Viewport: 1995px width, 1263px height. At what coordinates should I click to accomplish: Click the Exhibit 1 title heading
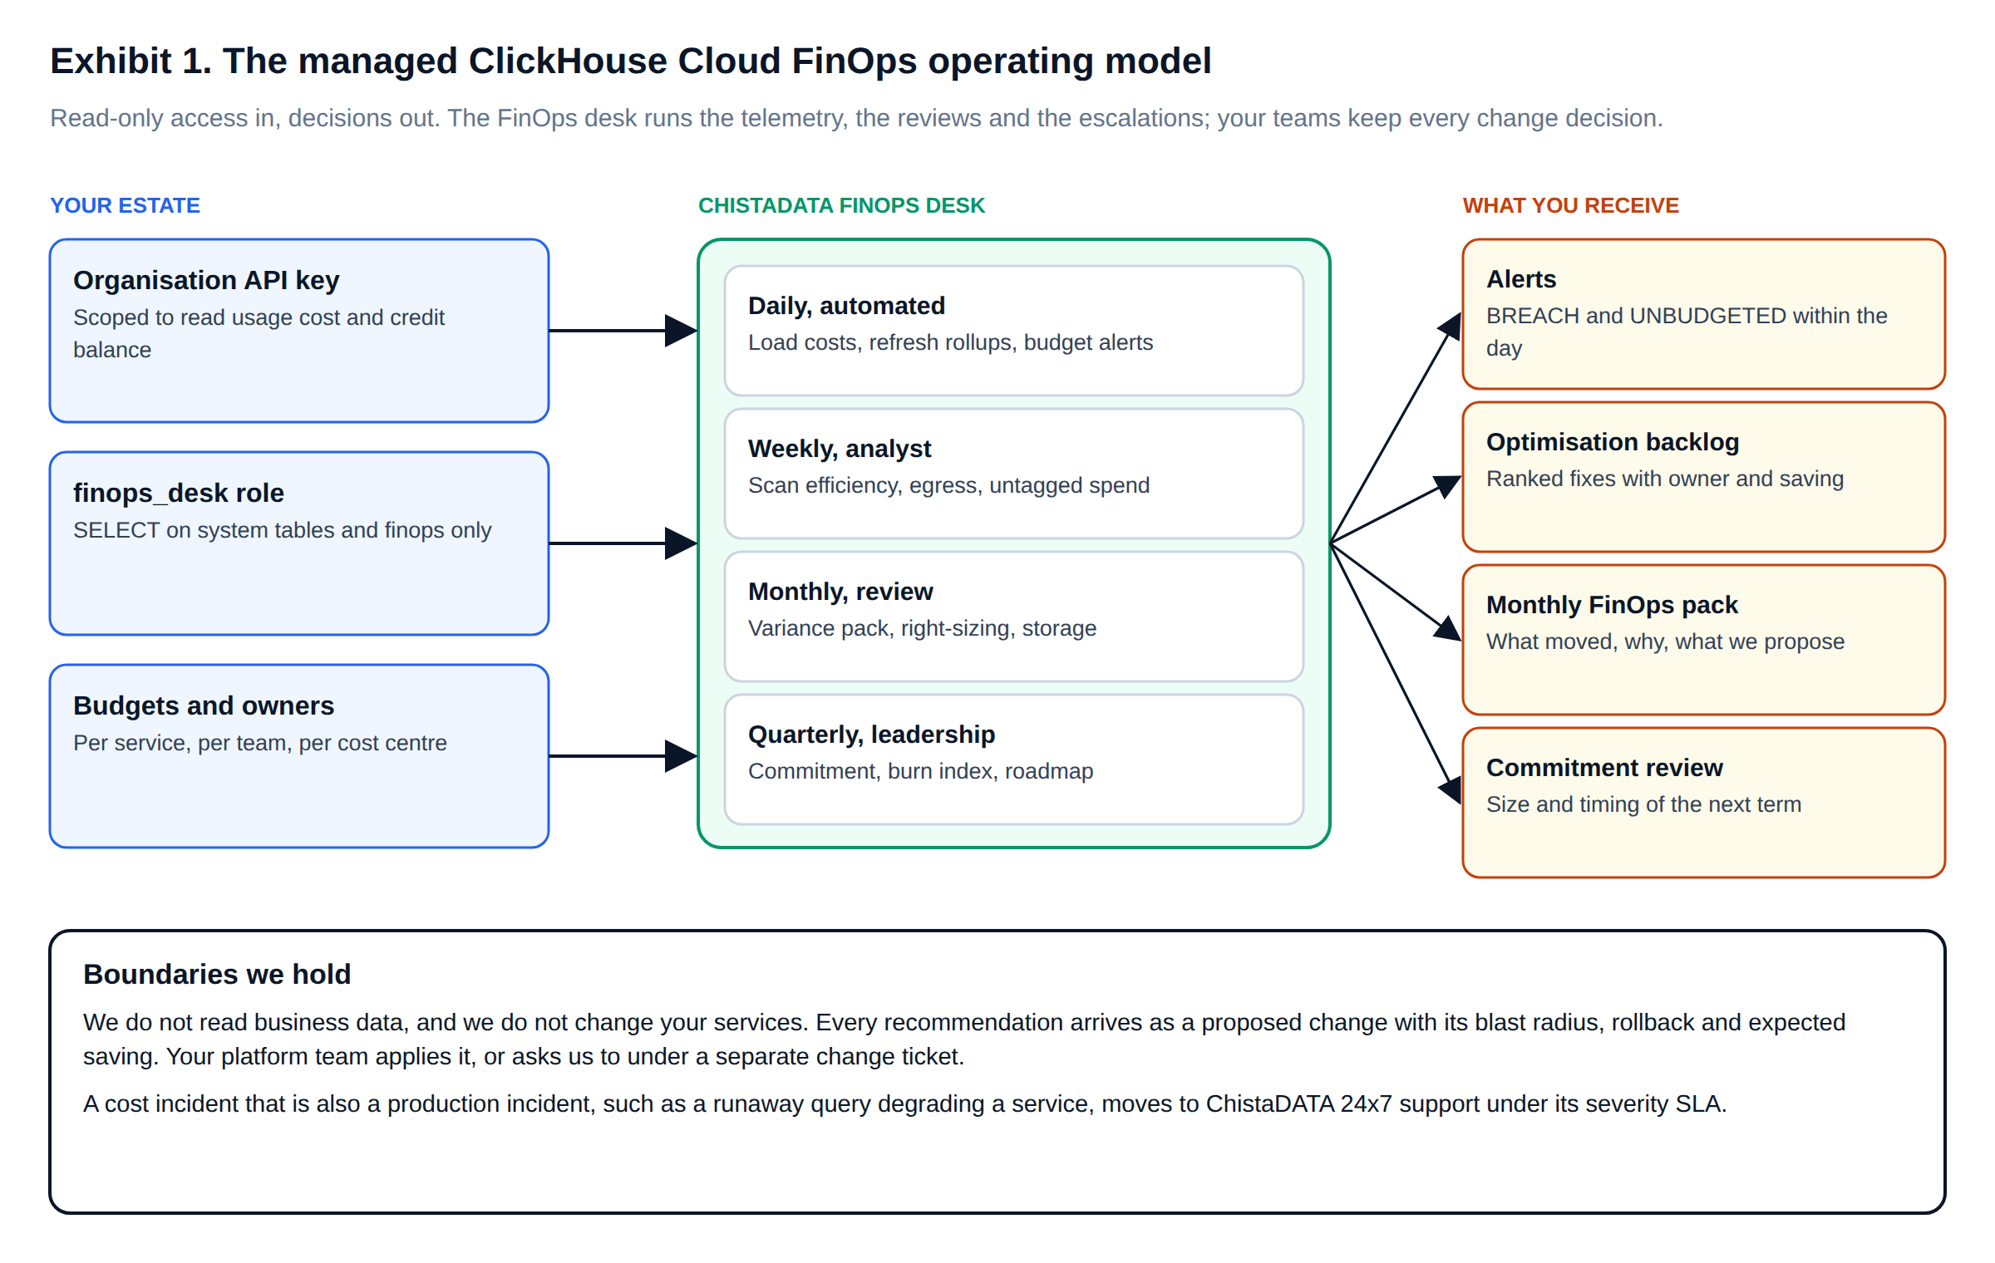pos(630,61)
